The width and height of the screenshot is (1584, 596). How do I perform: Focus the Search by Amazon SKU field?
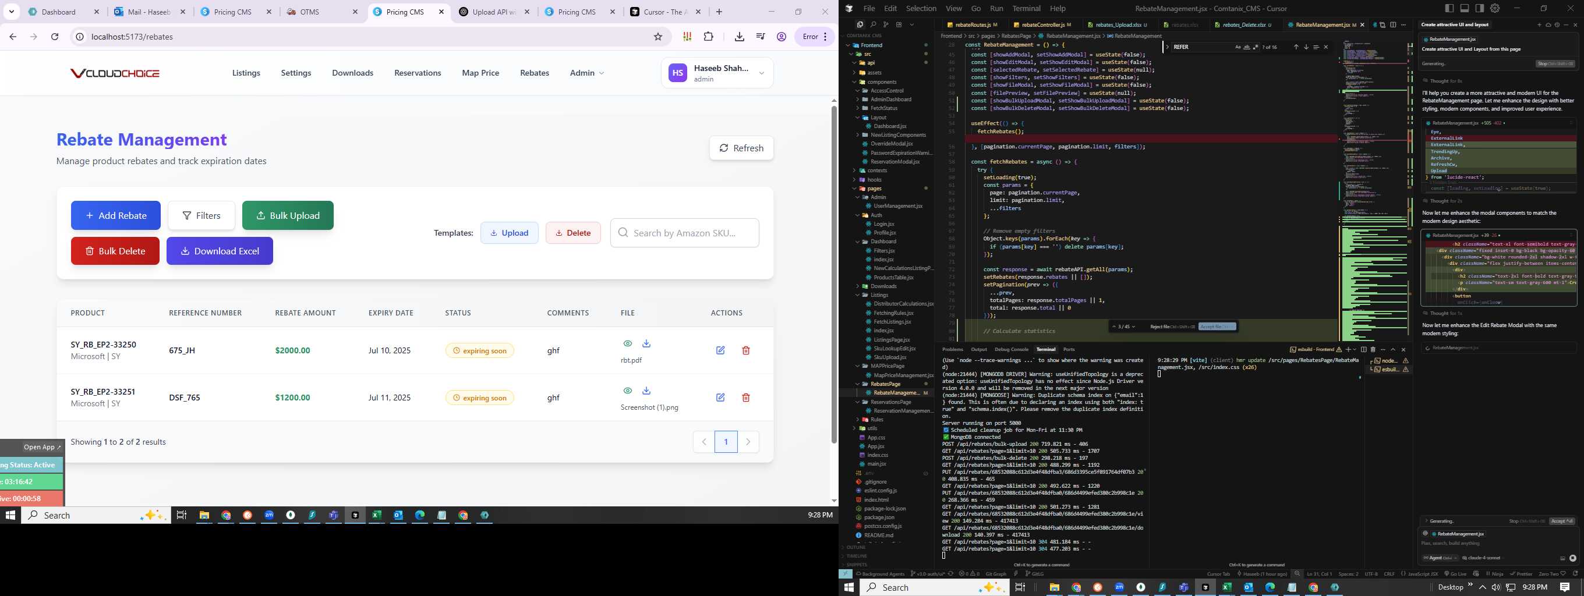[684, 233]
